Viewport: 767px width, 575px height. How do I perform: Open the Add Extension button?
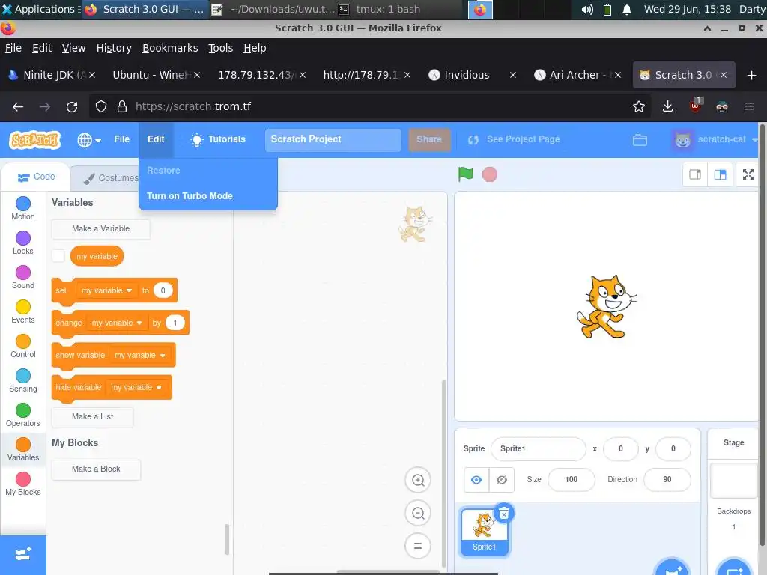tap(23, 555)
